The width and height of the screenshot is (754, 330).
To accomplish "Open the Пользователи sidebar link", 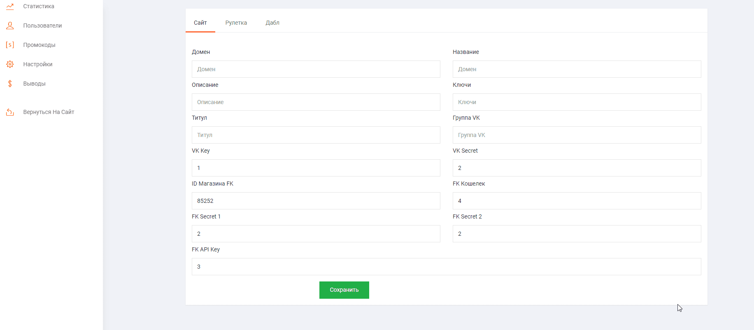I will click(x=42, y=26).
